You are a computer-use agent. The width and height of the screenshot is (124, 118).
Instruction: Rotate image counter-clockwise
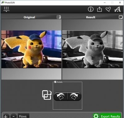point(61,96)
